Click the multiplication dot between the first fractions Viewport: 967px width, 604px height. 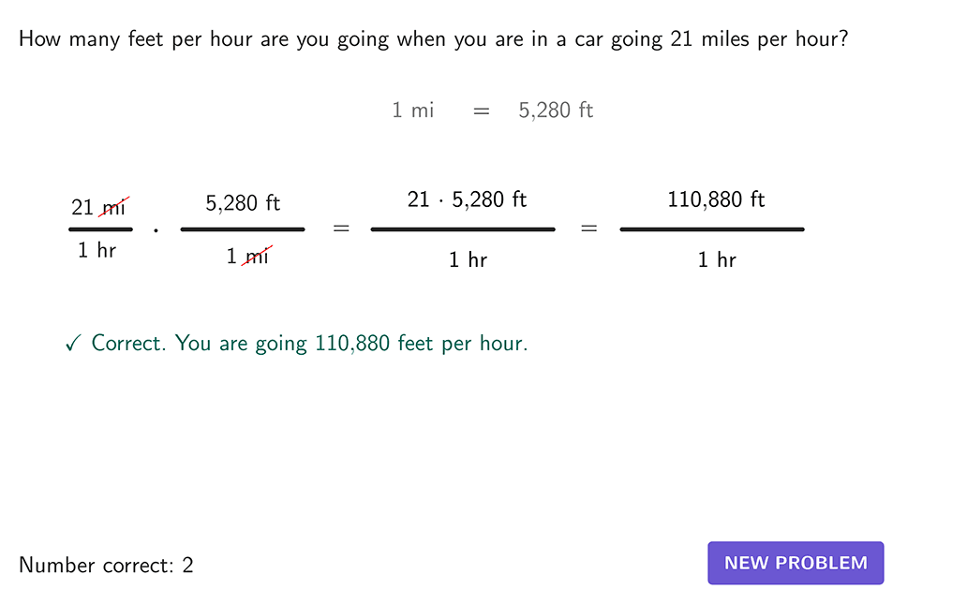click(x=156, y=229)
